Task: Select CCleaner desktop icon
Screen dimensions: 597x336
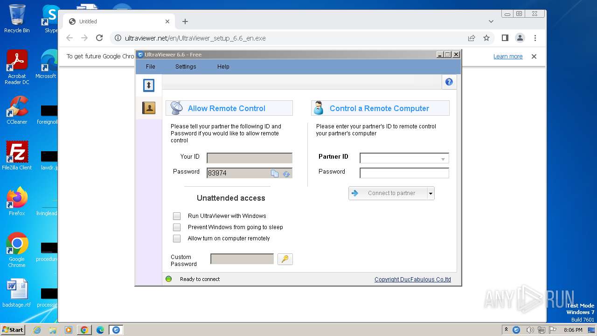Action: tap(17, 110)
